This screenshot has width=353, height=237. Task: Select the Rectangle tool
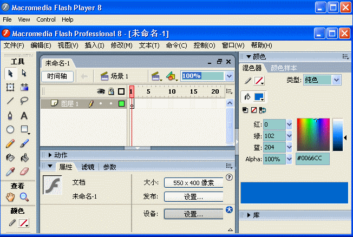(24, 129)
